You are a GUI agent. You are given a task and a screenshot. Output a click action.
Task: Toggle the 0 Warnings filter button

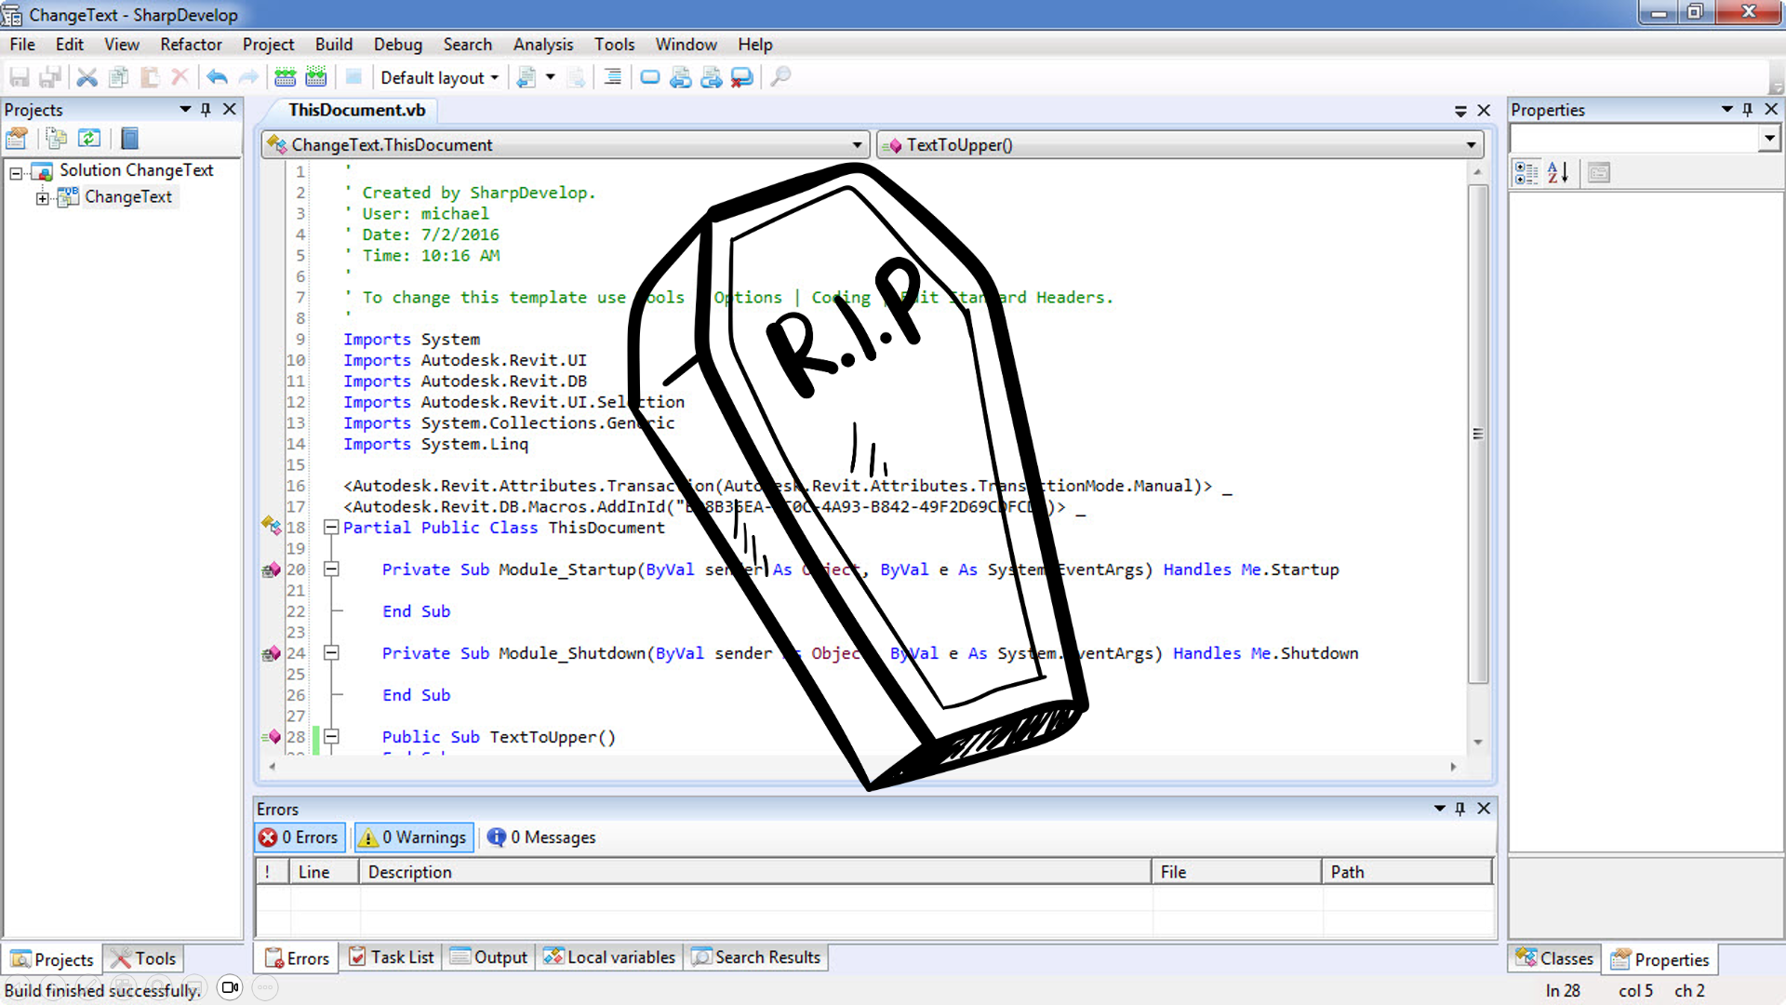point(414,837)
